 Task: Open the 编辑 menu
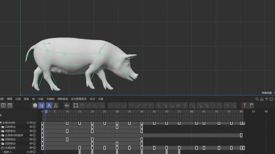(10, 99)
